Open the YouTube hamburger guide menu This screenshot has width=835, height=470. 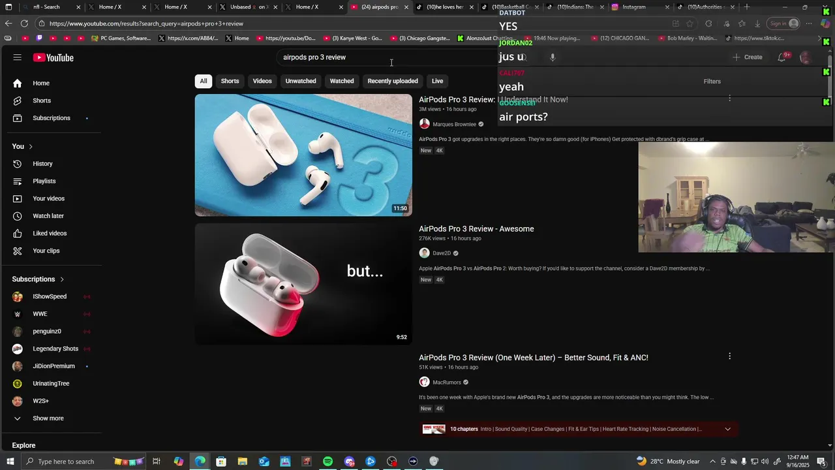pos(17,57)
